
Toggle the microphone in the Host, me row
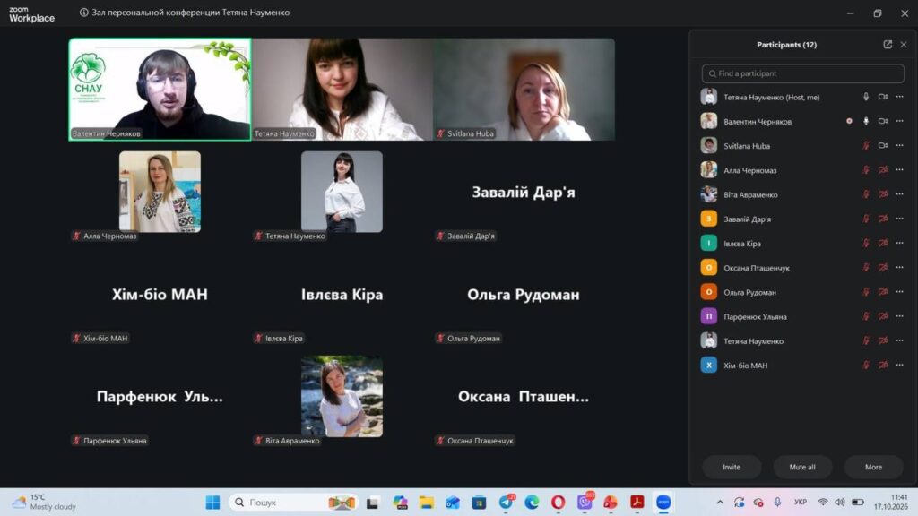(x=866, y=97)
